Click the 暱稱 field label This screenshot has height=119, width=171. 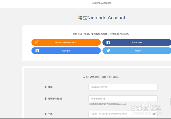(50, 87)
